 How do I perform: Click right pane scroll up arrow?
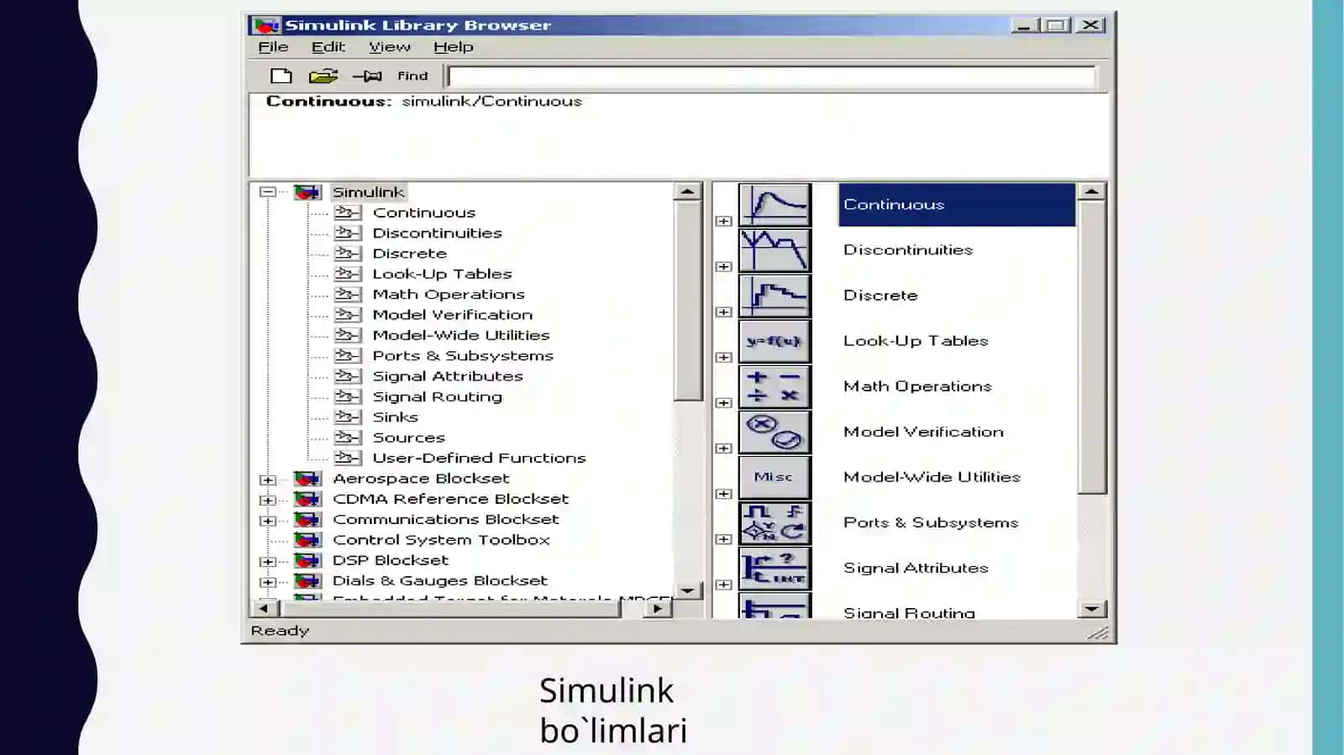(x=1092, y=192)
